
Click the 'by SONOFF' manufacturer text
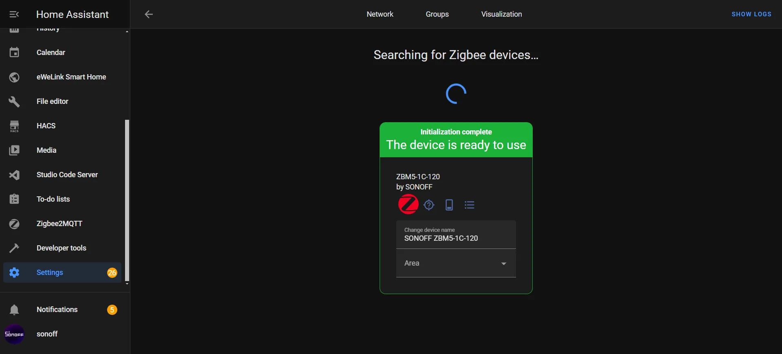click(x=414, y=187)
